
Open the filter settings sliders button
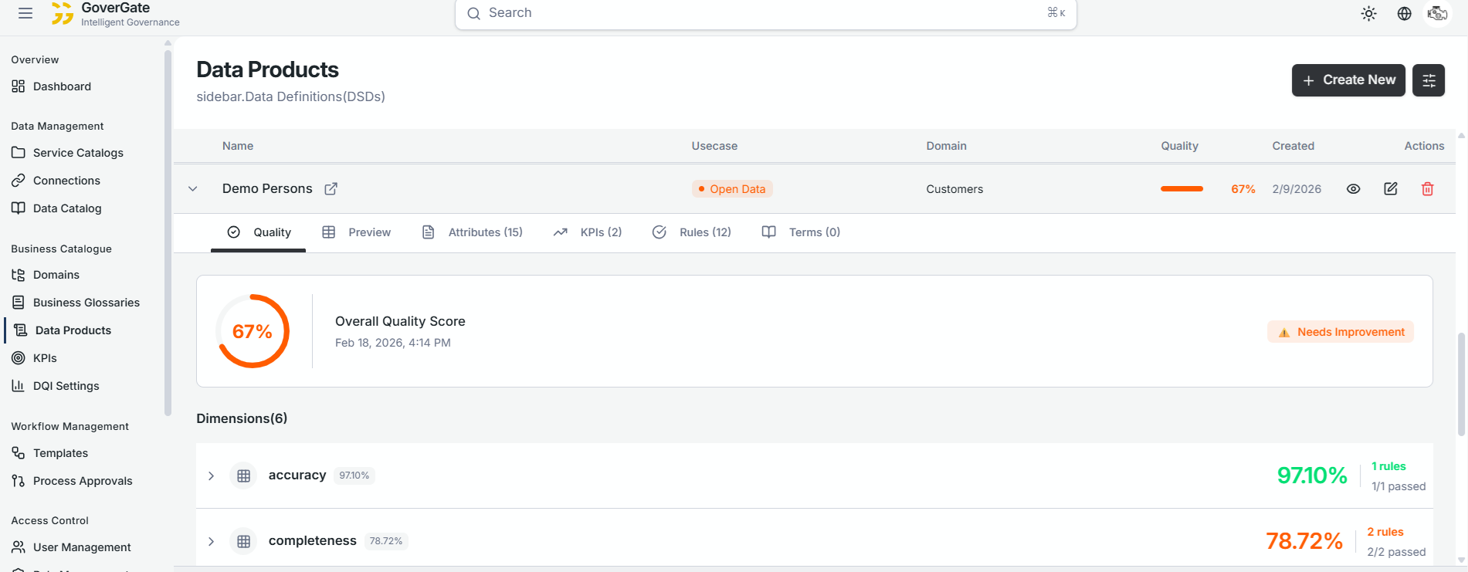pos(1428,80)
